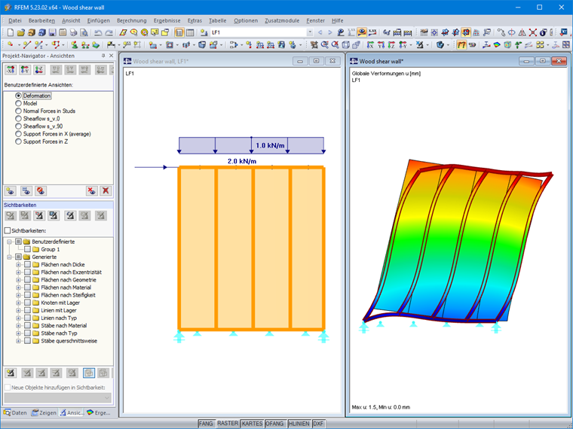Expand Linien mit Lager node

(x=18, y=310)
